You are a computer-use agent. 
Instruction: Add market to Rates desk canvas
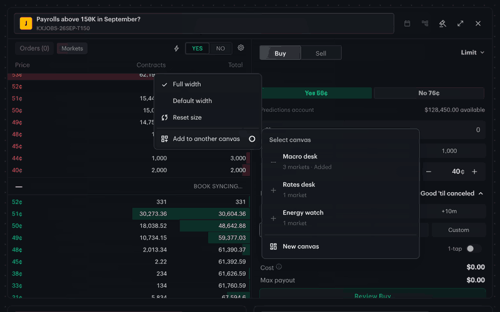340,190
